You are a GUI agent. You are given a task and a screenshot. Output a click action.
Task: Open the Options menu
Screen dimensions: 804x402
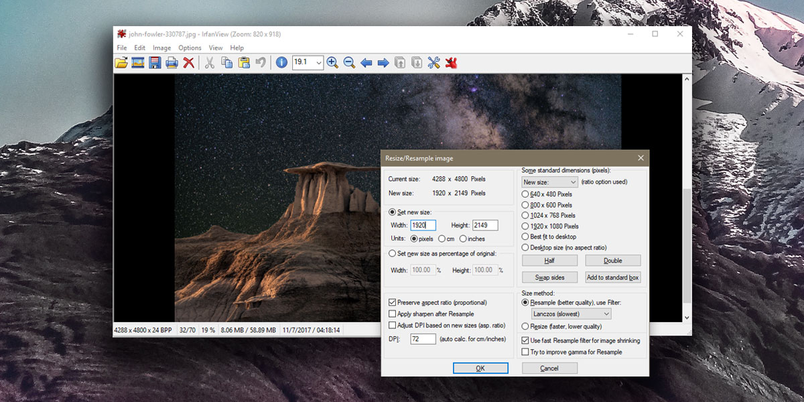pyautogui.click(x=190, y=48)
